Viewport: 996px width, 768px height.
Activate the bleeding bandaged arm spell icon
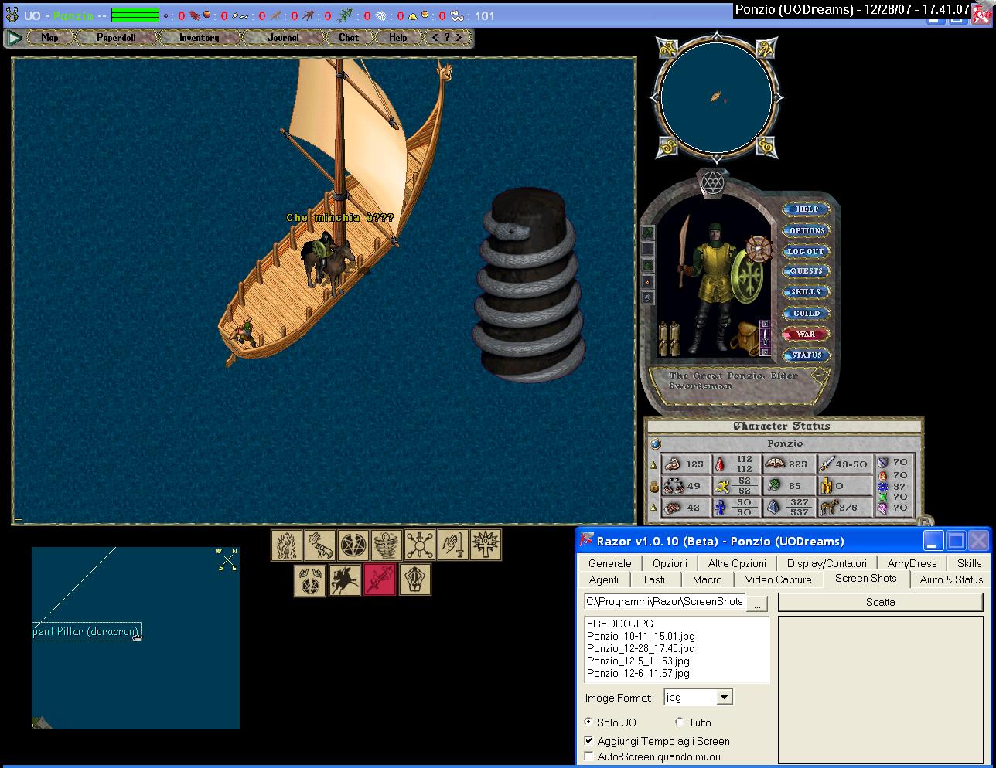pyautogui.click(x=319, y=545)
